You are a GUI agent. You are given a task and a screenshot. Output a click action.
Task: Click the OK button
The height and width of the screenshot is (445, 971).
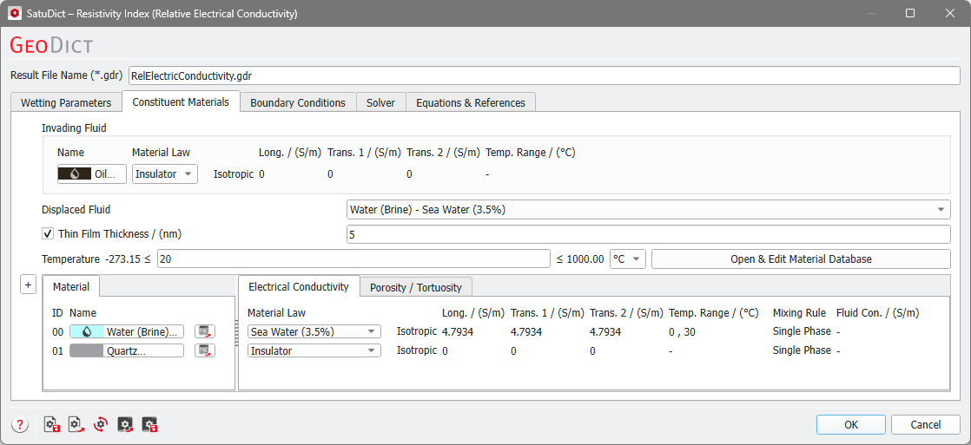tap(851, 424)
